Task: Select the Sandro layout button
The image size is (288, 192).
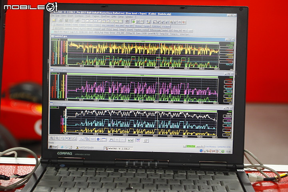Action: click(x=146, y=26)
